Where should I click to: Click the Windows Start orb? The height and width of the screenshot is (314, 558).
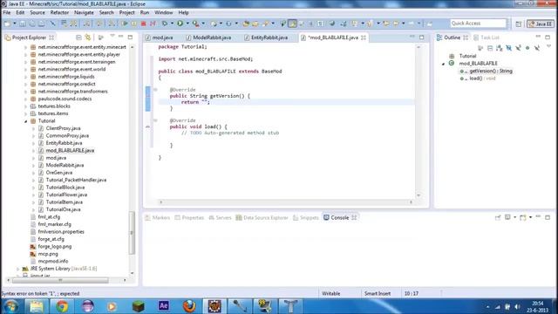pos(10,306)
